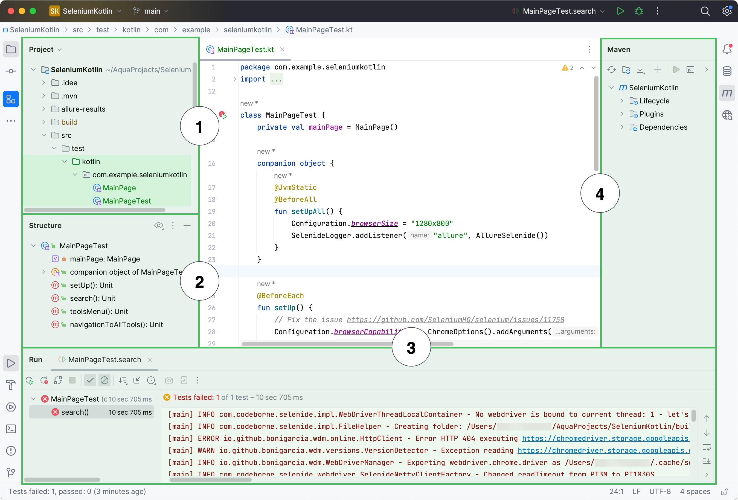The height and width of the screenshot is (500, 738).
Task: Run MainPageTest.search with green play button
Action: tap(620, 11)
